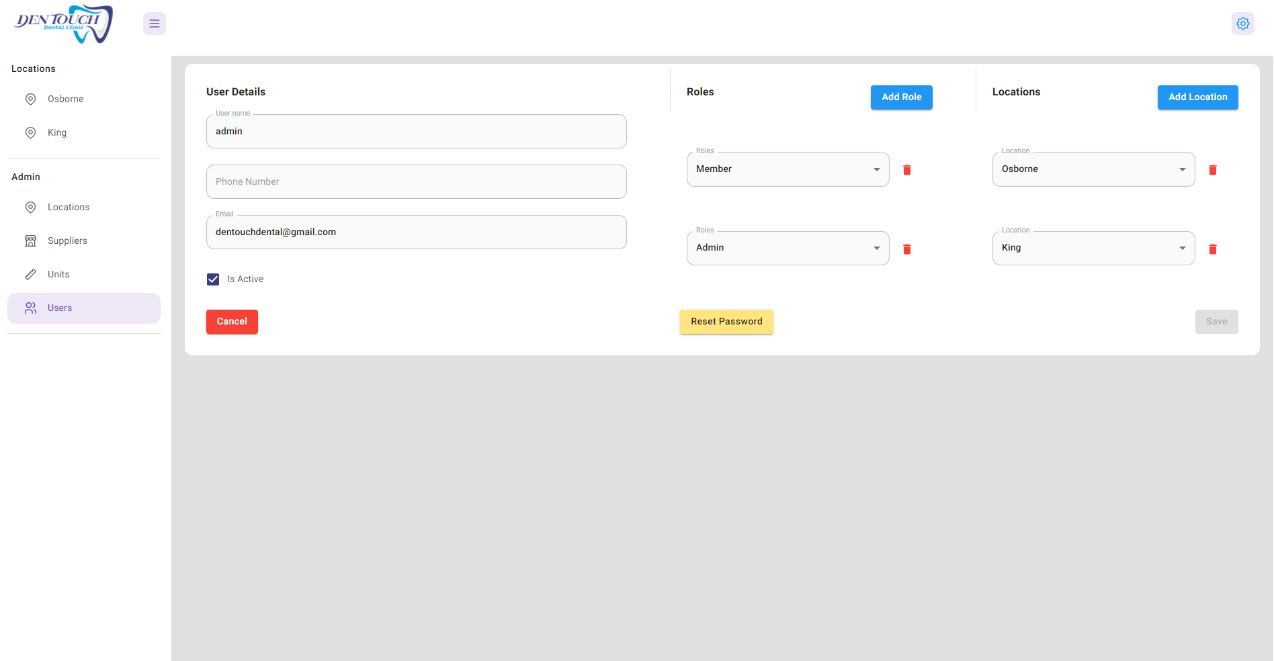
Task: Click the Save button
Action: (x=1217, y=322)
